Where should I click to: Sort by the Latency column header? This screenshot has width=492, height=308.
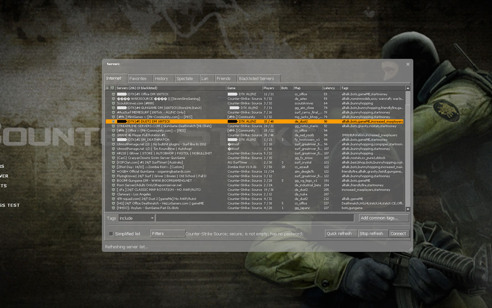(331, 88)
